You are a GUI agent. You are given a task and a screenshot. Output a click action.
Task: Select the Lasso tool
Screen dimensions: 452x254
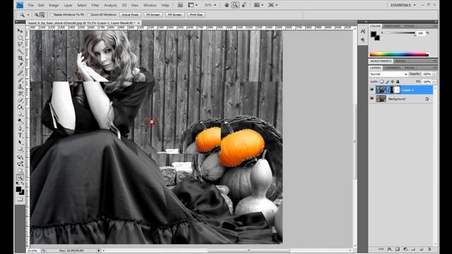pos(20,44)
